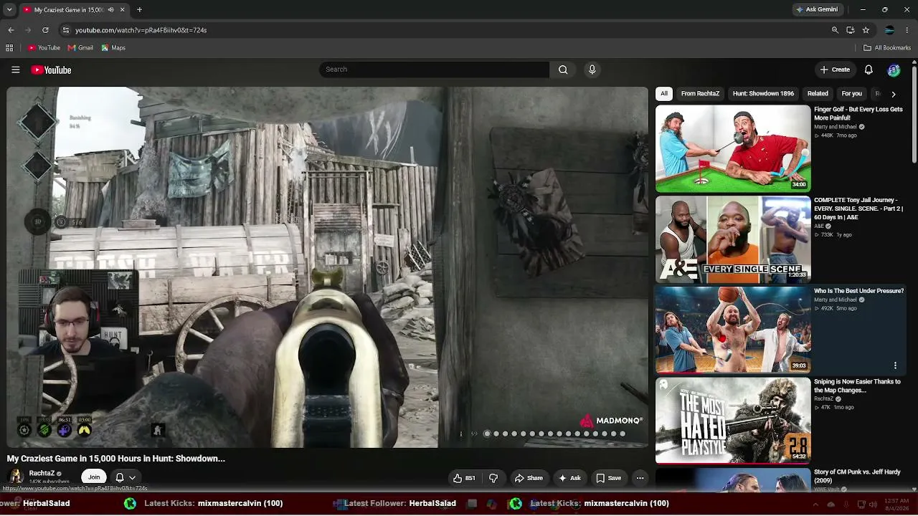This screenshot has height=516, width=918.
Task: Share the video
Action: click(x=529, y=478)
